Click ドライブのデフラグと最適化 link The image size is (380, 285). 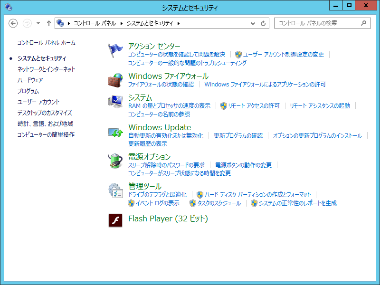point(157,195)
